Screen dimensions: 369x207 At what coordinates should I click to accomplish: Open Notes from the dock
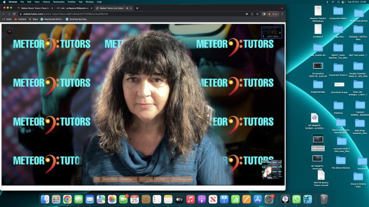[x=168, y=200]
